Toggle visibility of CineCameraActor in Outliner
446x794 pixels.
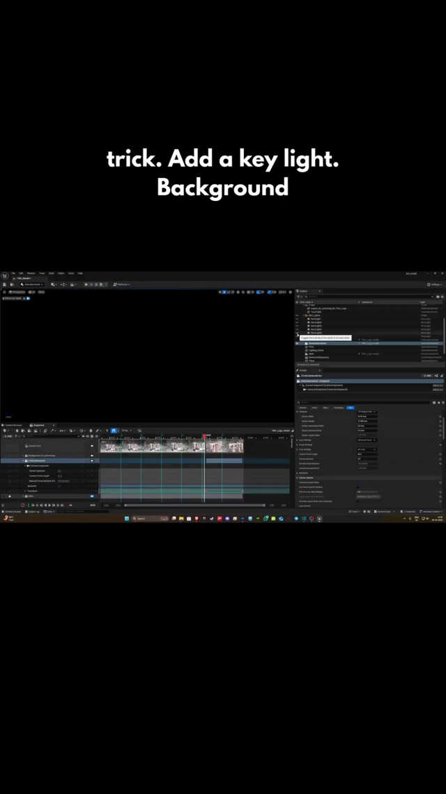(x=298, y=343)
